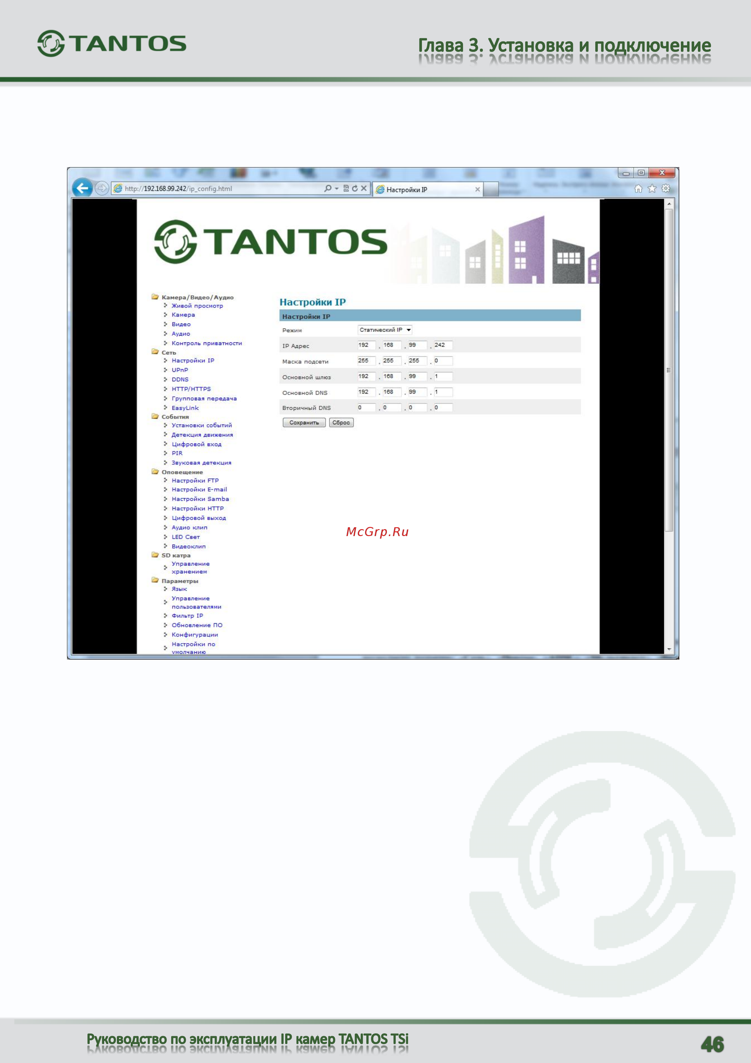Open search dropdown arrow in address bar
751x1063 pixels.
336,188
